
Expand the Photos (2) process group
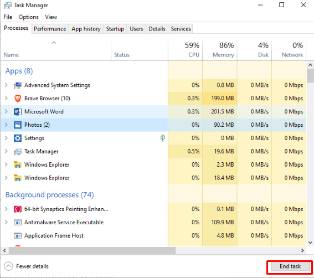pos(6,125)
